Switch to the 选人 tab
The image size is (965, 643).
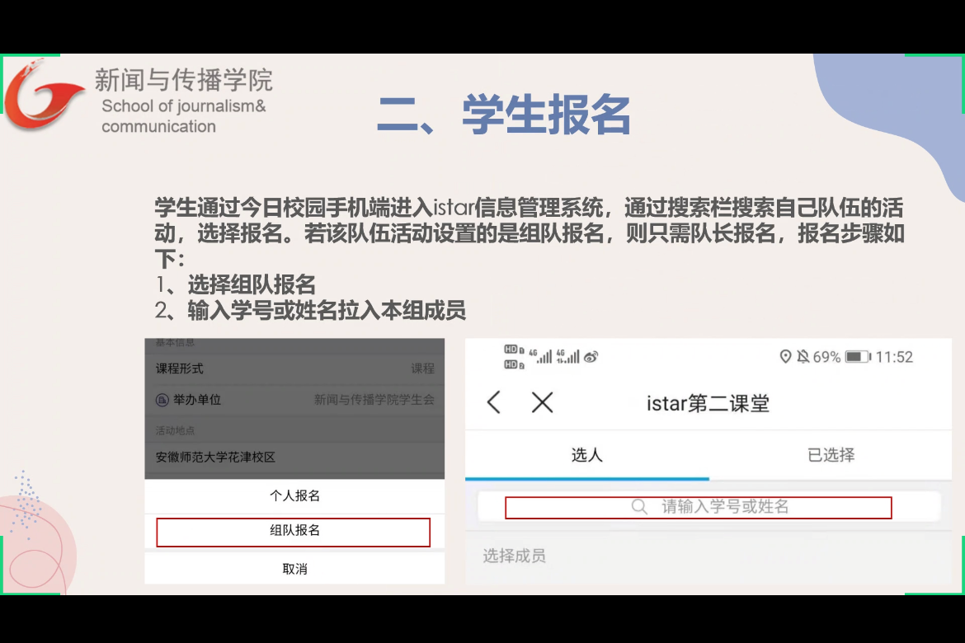pos(586,455)
